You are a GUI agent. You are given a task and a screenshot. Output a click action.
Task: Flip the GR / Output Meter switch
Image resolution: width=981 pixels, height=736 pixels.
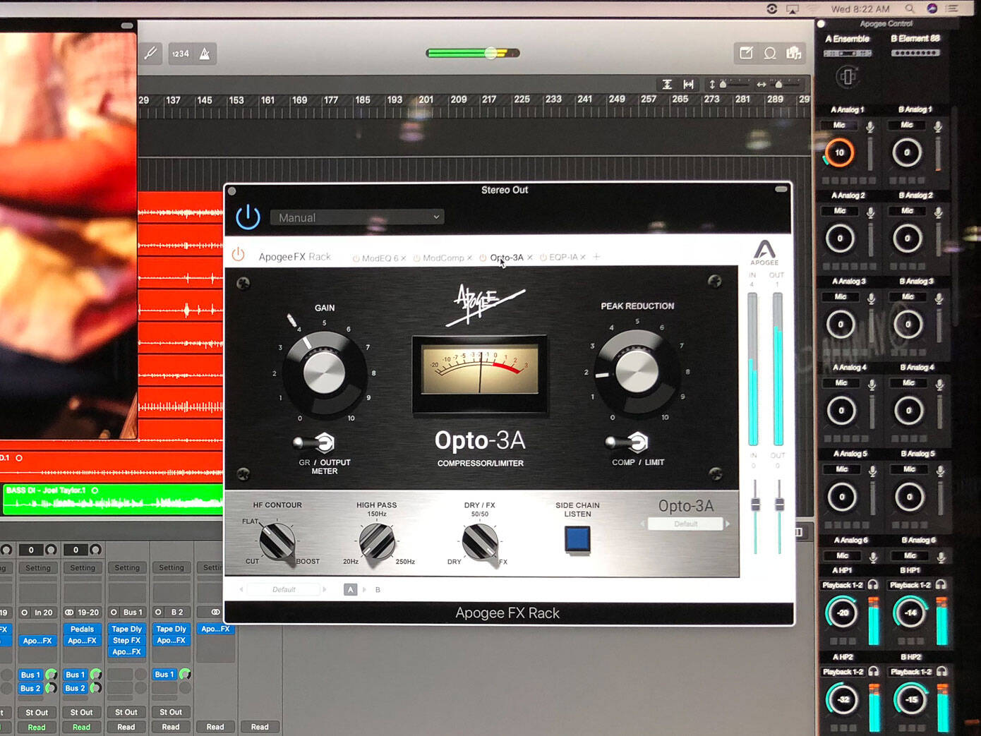tap(315, 443)
